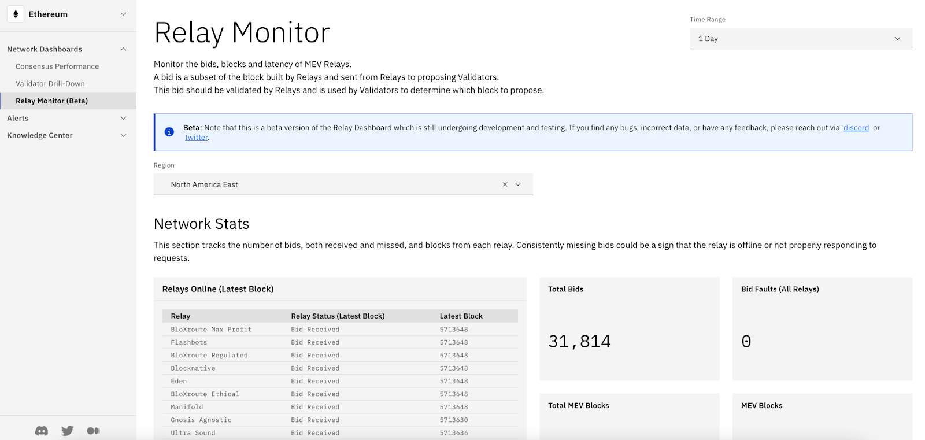Click latest block 5713630 for Gnosis Agnostic
This screenshot has height=440, width=925.
(454, 420)
